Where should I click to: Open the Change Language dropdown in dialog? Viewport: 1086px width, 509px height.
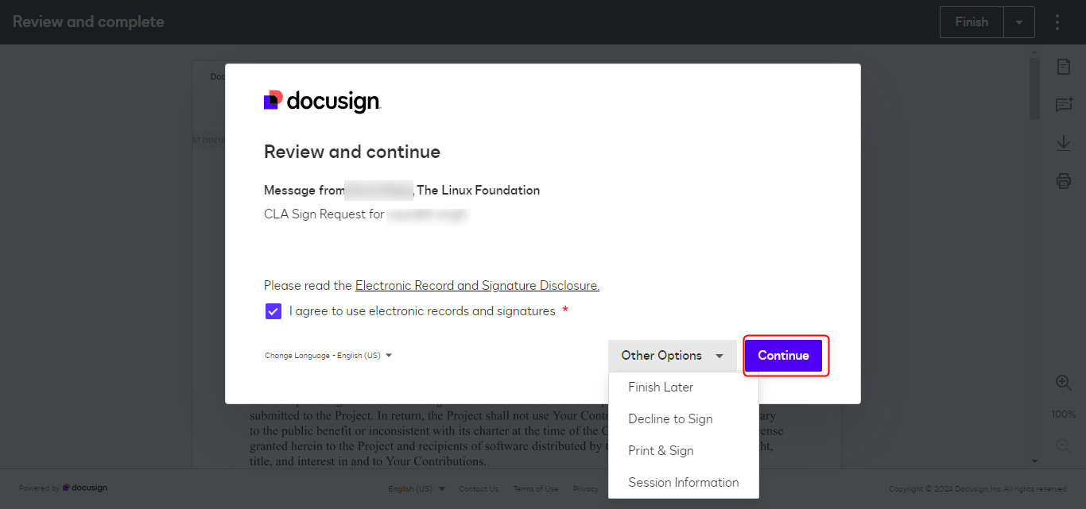(x=328, y=356)
